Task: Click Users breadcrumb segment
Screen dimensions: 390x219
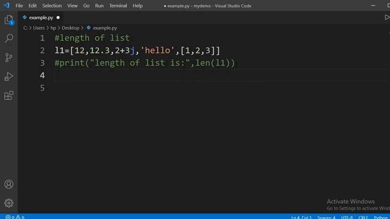Action: click(x=39, y=28)
